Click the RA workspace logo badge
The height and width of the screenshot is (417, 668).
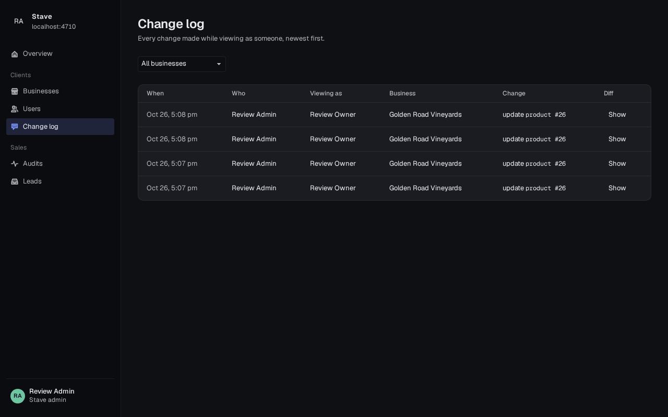(x=19, y=21)
